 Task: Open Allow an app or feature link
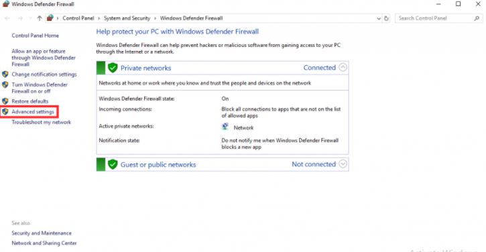coord(44,58)
